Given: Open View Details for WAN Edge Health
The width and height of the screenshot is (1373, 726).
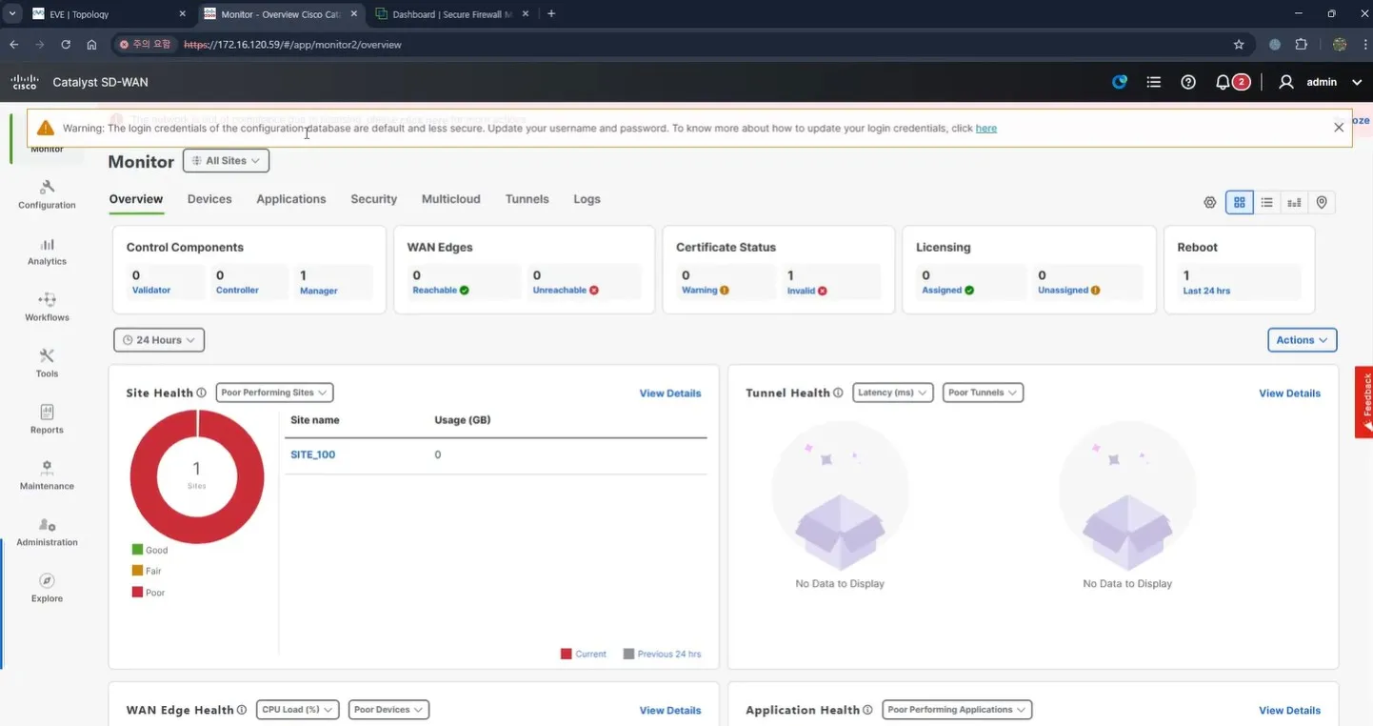Looking at the screenshot, I should pyautogui.click(x=670, y=711).
